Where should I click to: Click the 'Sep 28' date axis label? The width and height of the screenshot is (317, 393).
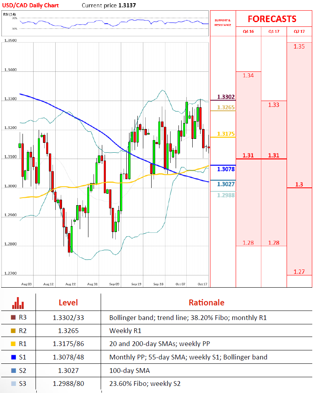(x=158, y=284)
